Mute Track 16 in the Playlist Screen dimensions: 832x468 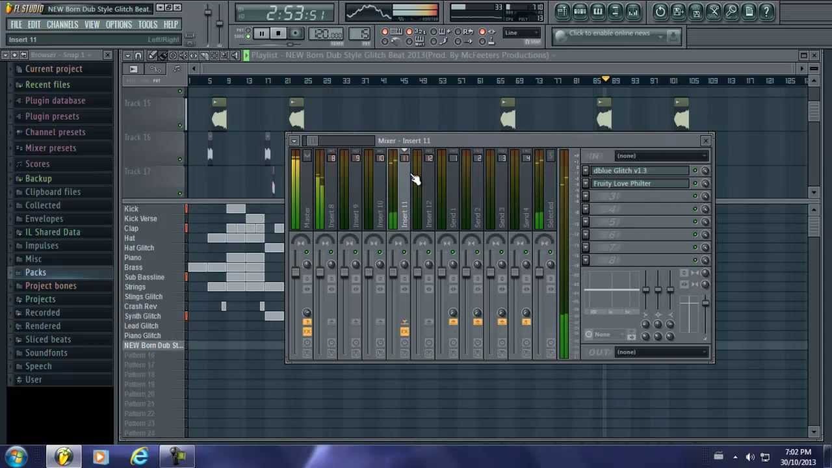click(180, 159)
